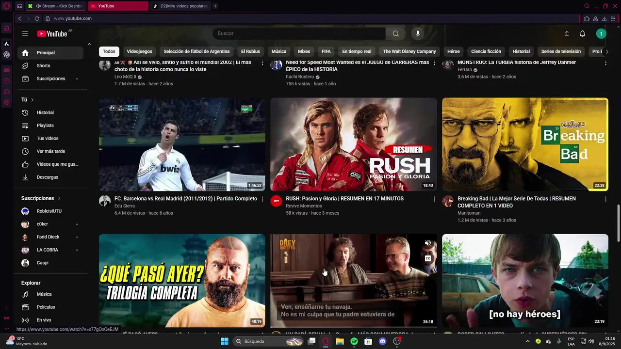Open options for RUSH: Pasion y Gloria video
Screen dimensions: 621x349
coord(434,199)
